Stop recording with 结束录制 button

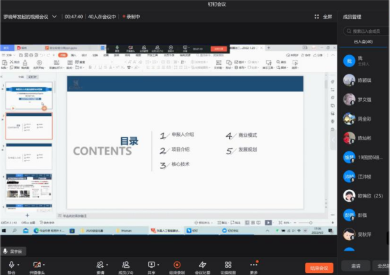[x=177, y=265]
